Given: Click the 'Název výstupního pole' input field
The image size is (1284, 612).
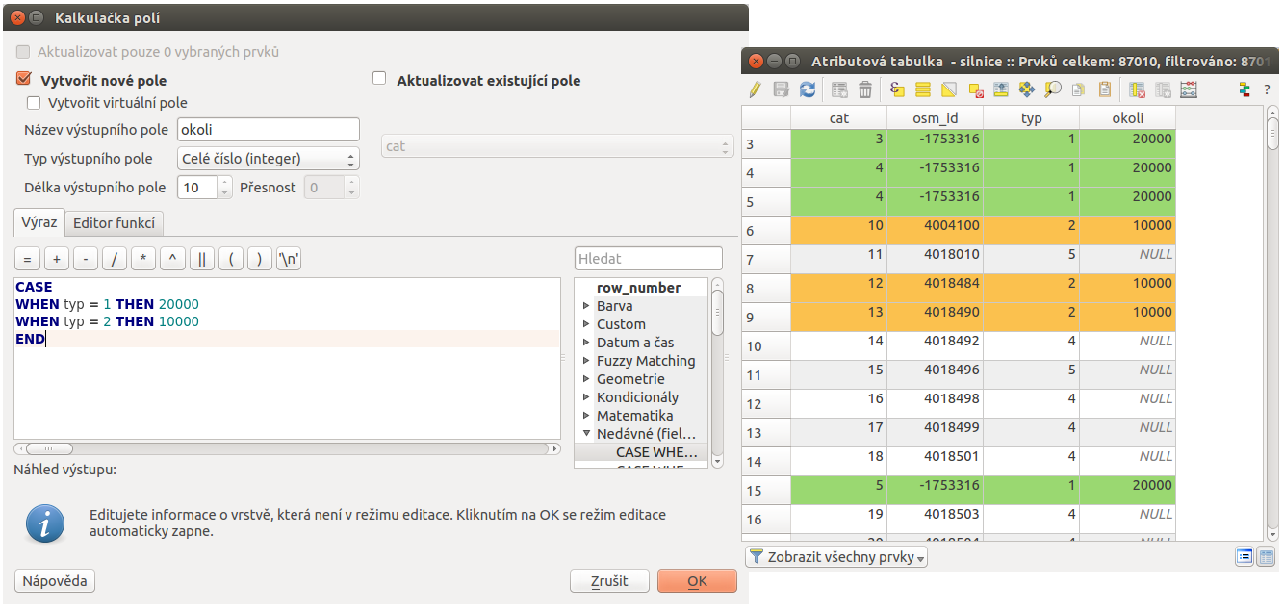Looking at the screenshot, I should pos(268,130).
